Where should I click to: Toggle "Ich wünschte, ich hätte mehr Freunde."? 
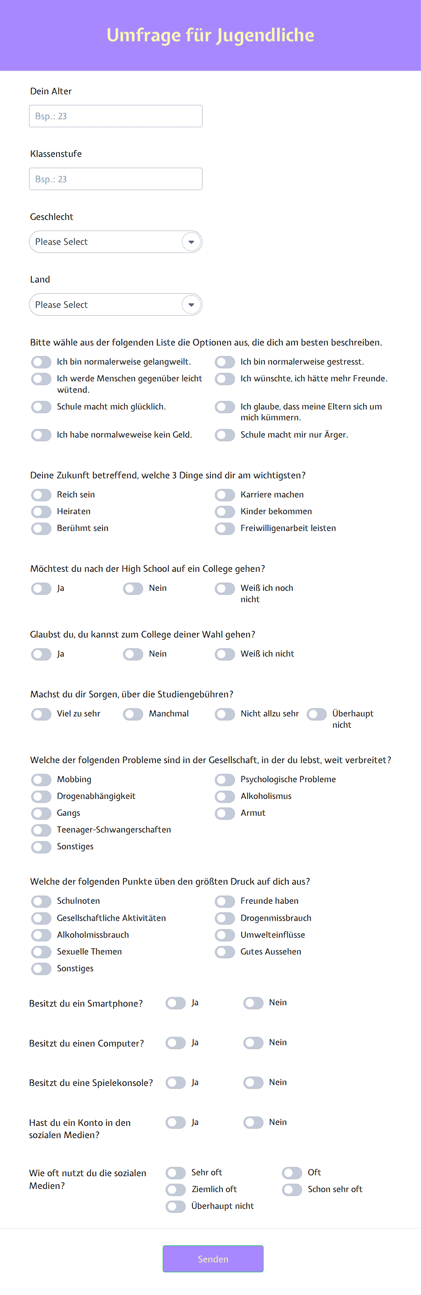point(224,379)
